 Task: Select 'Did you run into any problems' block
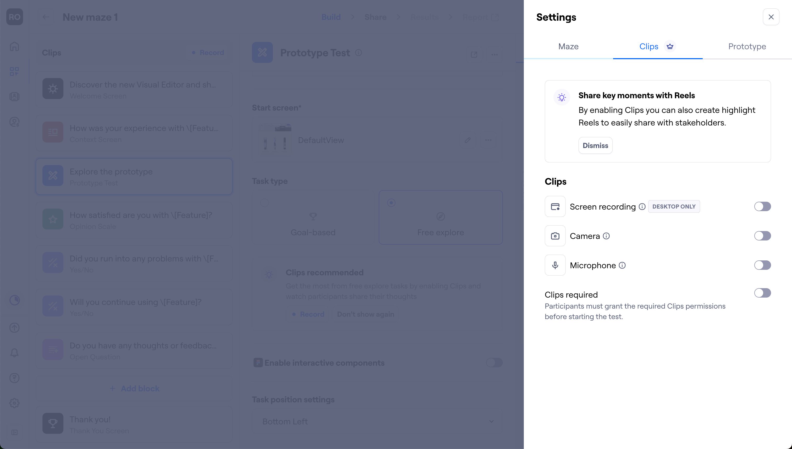coord(134,263)
